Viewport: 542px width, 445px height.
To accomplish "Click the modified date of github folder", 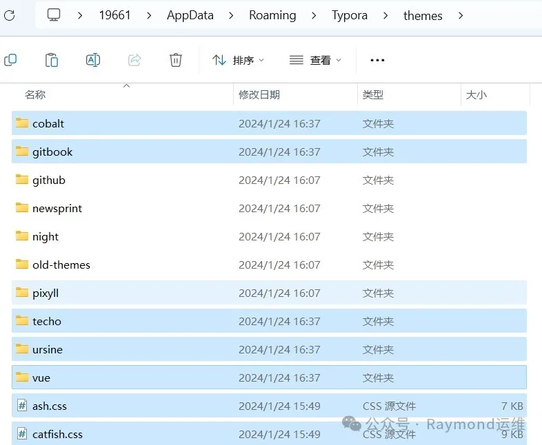I will tap(279, 180).
